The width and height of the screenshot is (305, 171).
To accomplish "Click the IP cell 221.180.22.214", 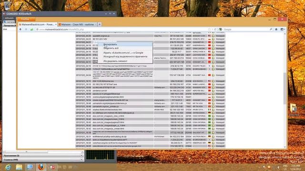I will [177, 58].
